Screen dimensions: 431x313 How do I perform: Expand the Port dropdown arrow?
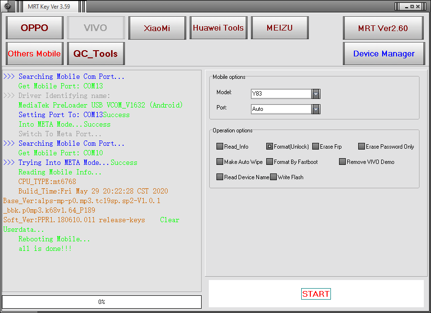316,109
